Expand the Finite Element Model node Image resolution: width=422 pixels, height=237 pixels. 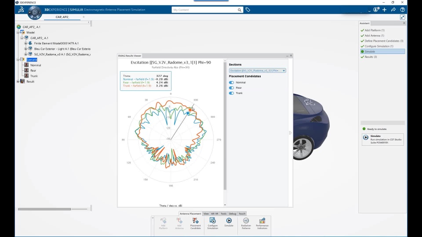point(26,43)
